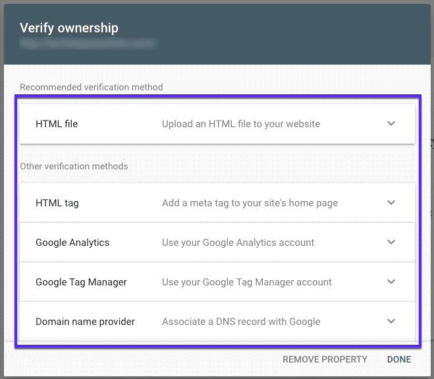Click 'Associate a DNS record with Google'

[x=241, y=322]
